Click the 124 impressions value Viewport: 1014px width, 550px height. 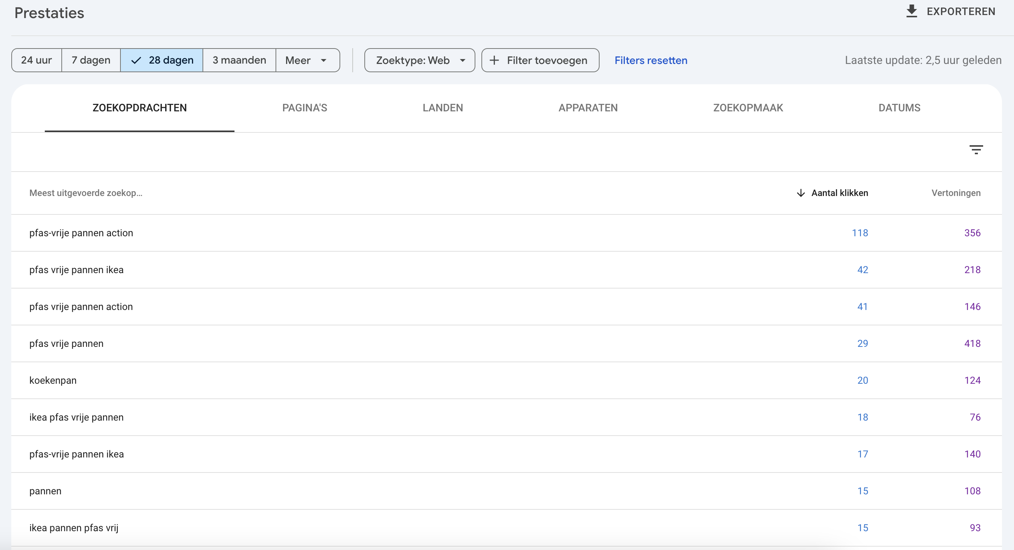click(x=972, y=380)
